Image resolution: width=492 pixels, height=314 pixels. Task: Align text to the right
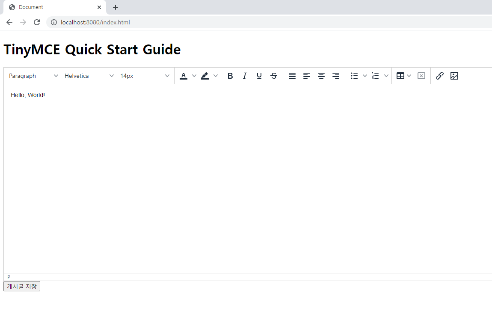point(336,76)
